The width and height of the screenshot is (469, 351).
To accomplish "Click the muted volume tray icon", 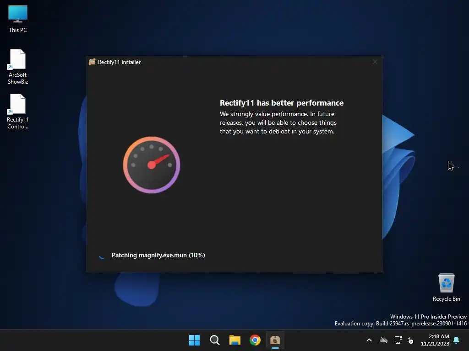I will pos(410,340).
